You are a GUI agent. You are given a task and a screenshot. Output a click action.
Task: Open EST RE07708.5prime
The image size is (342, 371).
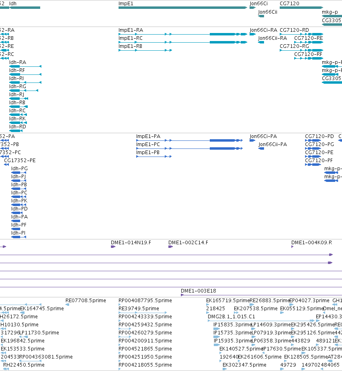(68, 305)
